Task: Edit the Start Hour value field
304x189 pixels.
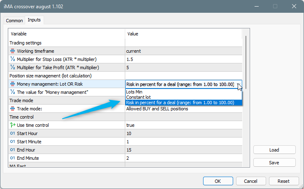Action: tap(183, 133)
